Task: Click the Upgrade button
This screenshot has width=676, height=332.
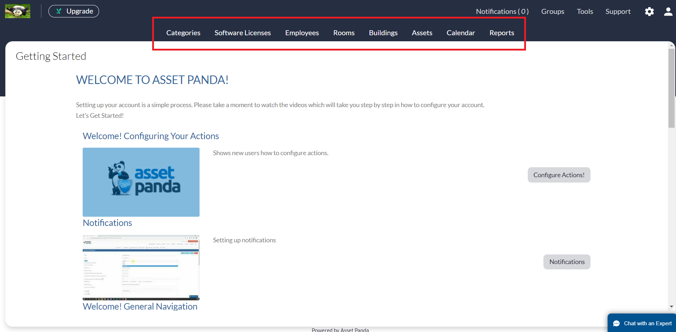Action: coord(74,11)
